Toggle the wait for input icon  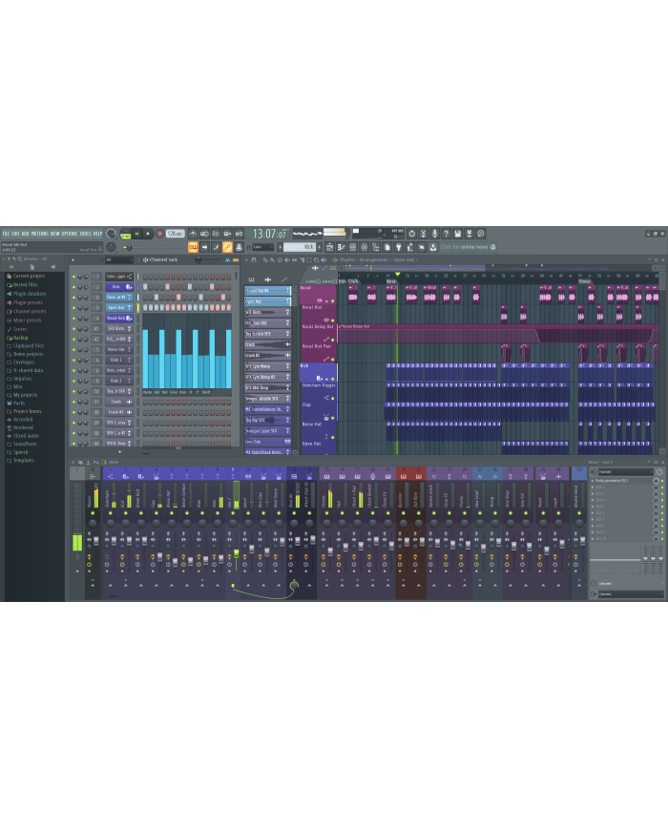tap(204, 234)
